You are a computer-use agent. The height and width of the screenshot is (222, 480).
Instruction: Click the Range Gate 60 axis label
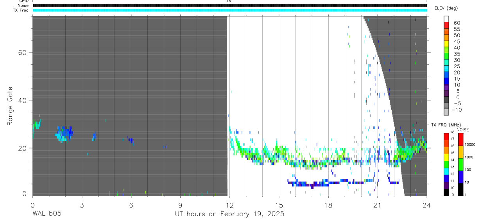tap(21, 52)
